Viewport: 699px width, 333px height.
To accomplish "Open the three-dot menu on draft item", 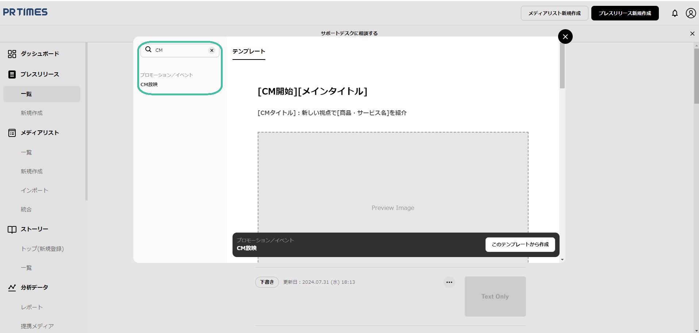I will point(449,282).
